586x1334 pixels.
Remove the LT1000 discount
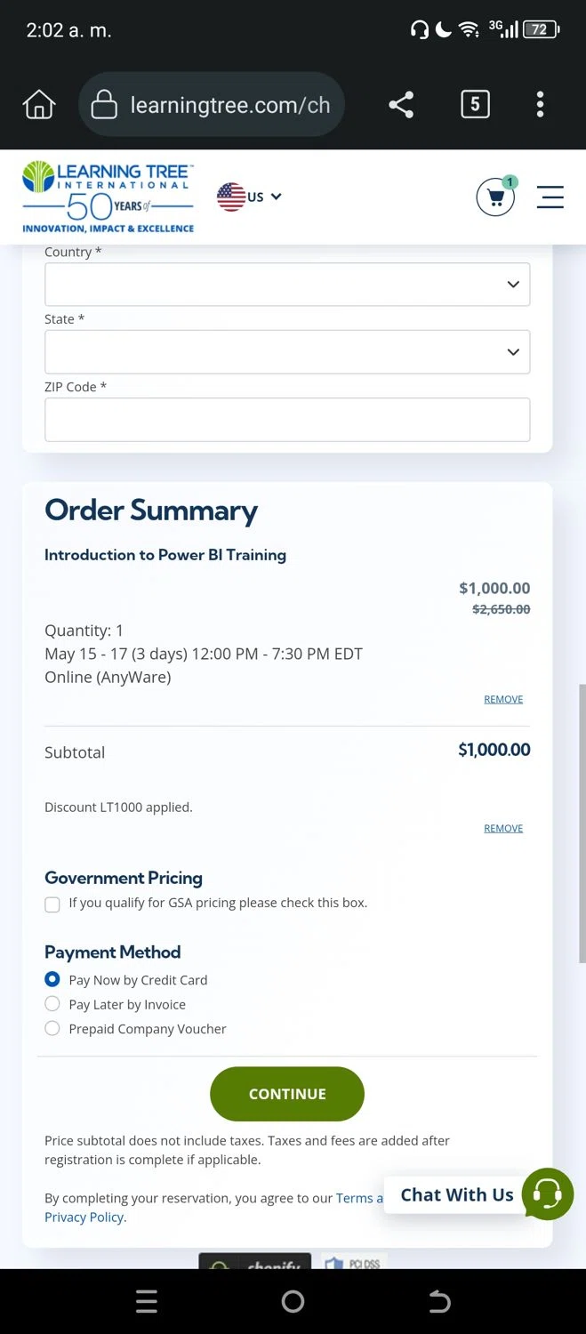503,828
